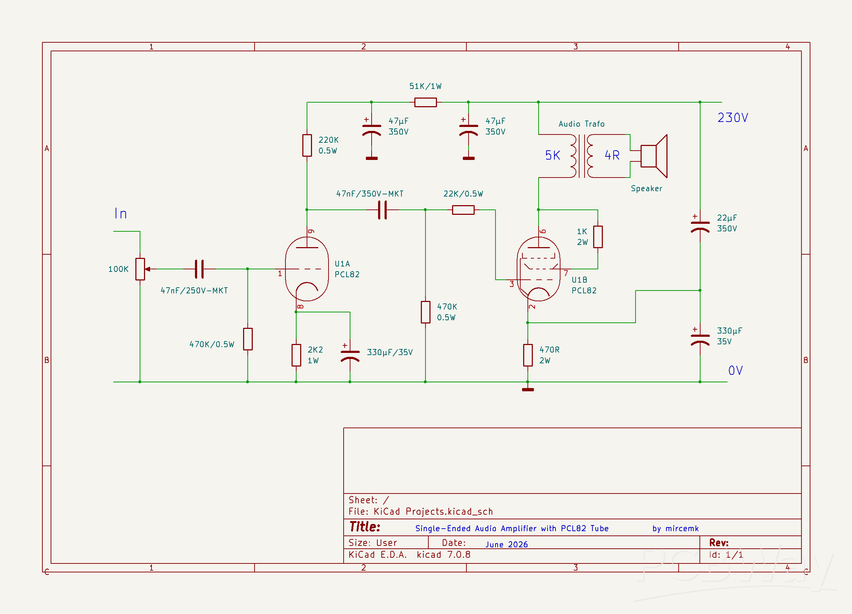Image resolution: width=852 pixels, height=614 pixels.
Task: Click pin number 7 on tube U1B
Action: [x=566, y=273]
